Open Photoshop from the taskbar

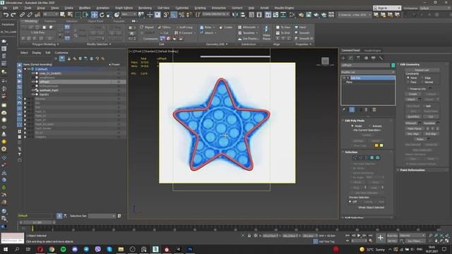tap(190, 249)
